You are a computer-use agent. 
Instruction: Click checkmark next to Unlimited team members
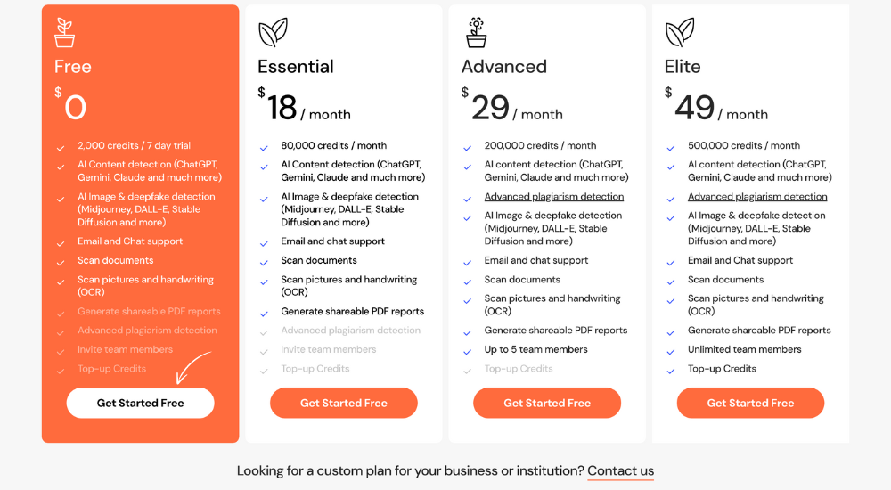671,352
